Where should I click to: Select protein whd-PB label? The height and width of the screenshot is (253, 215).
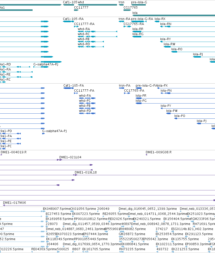[85, 106]
